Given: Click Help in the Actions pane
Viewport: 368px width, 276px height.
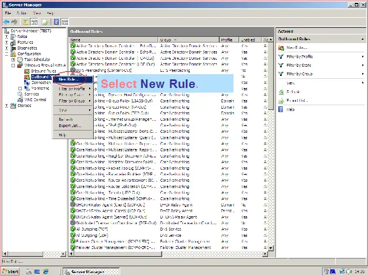Looking at the screenshot, I should click(290, 109).
